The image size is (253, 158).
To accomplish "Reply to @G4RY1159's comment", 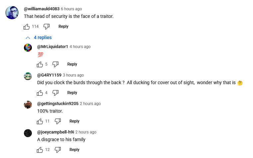I will pyautogui.click(x=72, y=93).
